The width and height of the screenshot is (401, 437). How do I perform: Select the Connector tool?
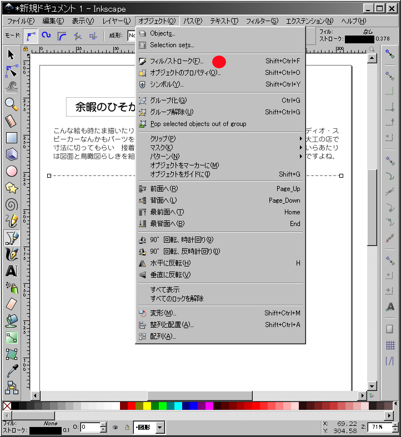(11, 388)
